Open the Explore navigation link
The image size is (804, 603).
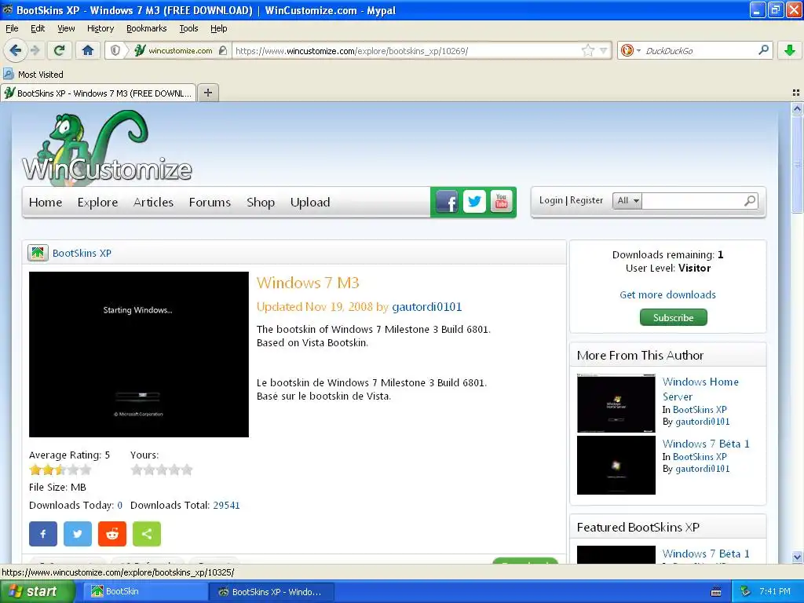[97, 202]
